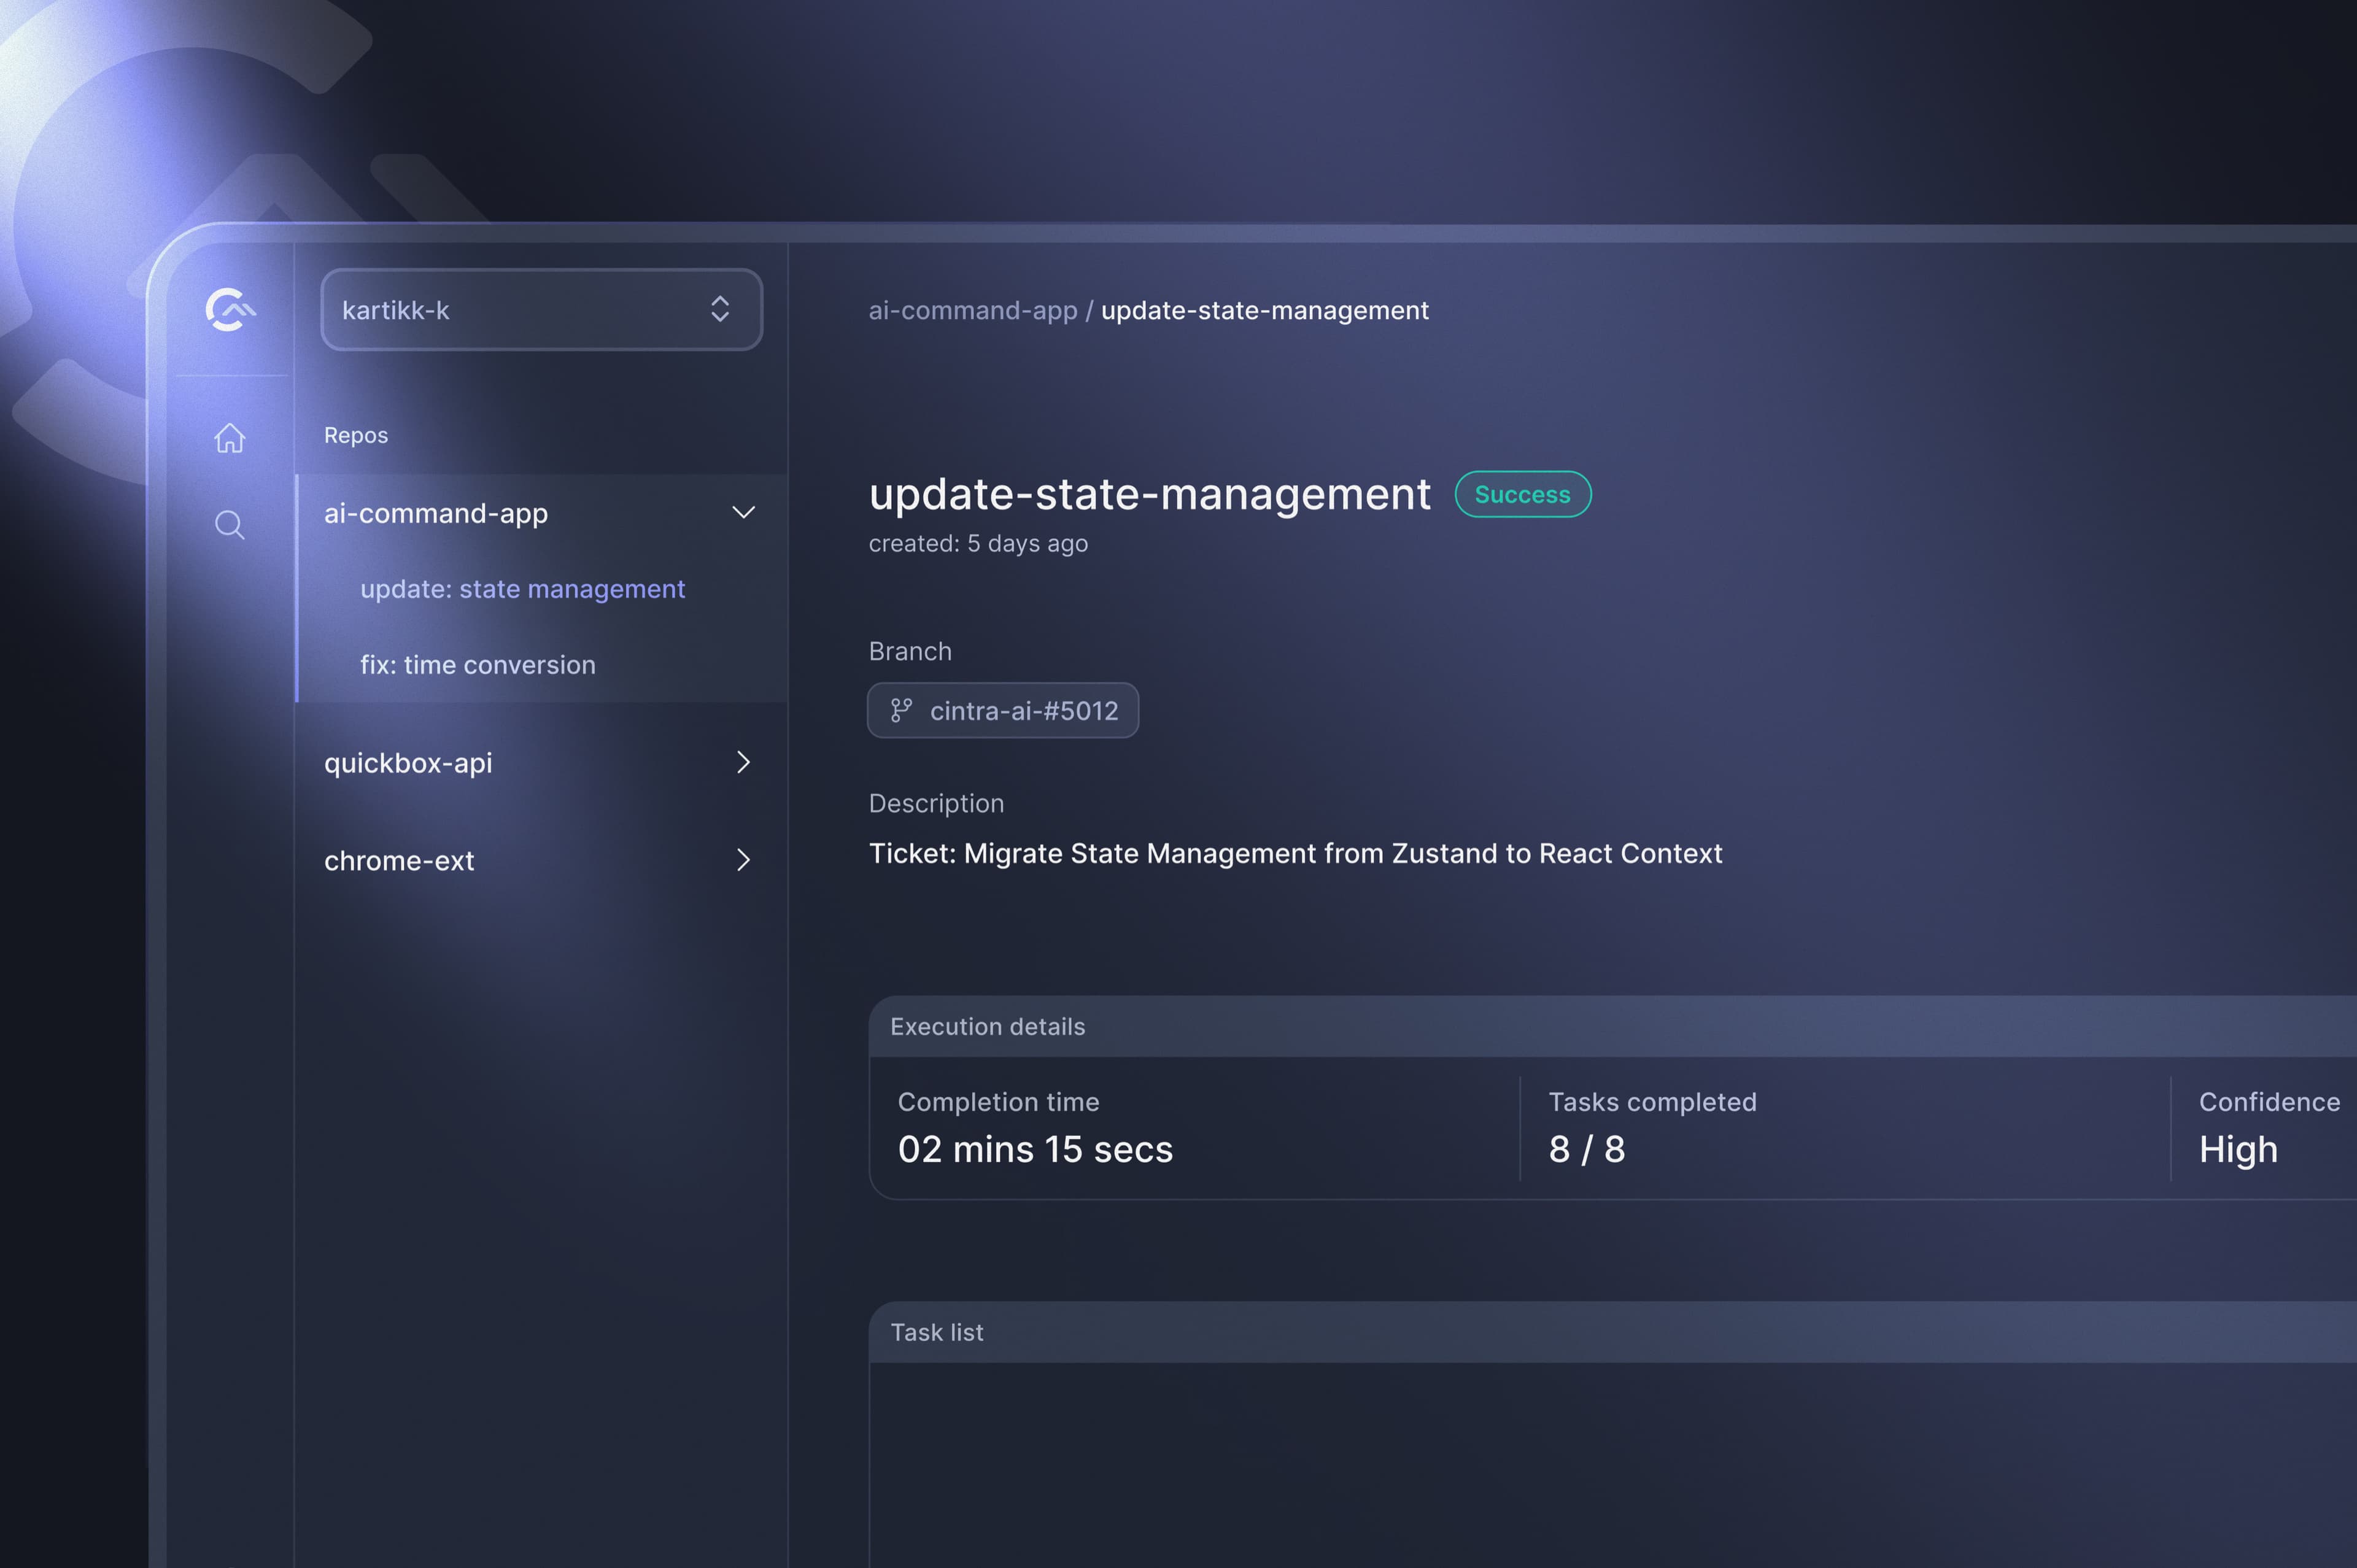This screenshot has height=1568, width=2357.
Task: Select the 'fix: time conversion' run
Action: [x=478, y=664]
